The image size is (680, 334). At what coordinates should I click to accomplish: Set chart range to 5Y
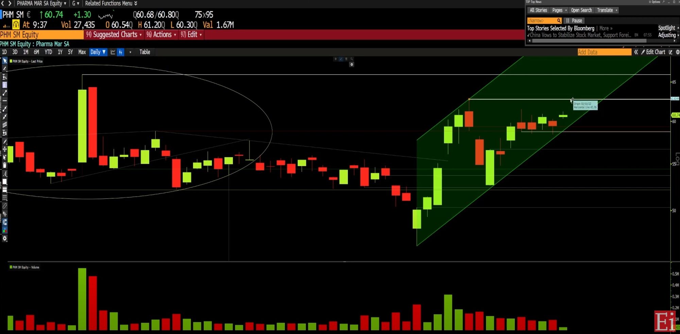[x=70, y=52]
